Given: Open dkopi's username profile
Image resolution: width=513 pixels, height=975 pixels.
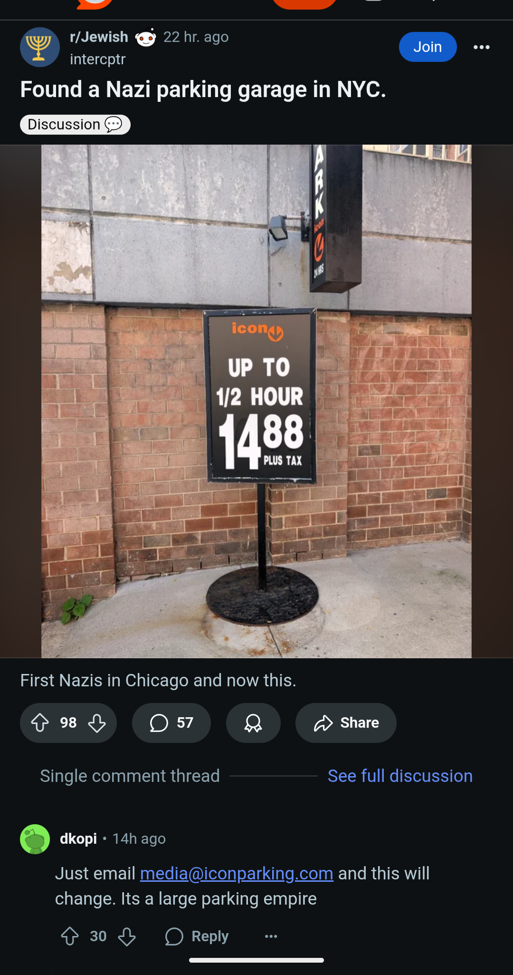Looking at the screenshot, I should point(78,838).
